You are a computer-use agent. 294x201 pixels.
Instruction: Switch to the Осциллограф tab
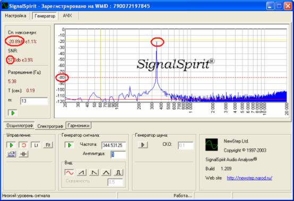pos(20,126)
